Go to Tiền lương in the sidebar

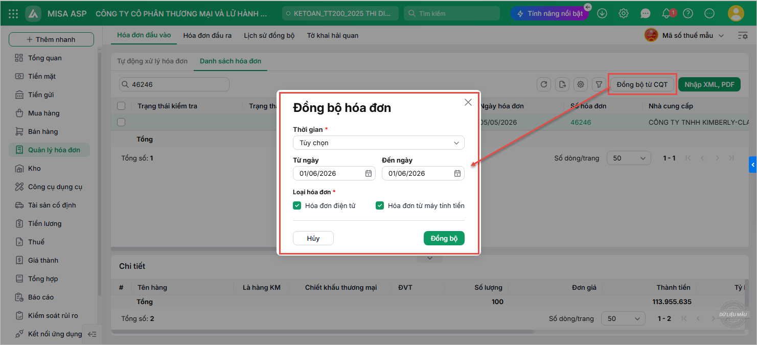[x=44, y=223]
